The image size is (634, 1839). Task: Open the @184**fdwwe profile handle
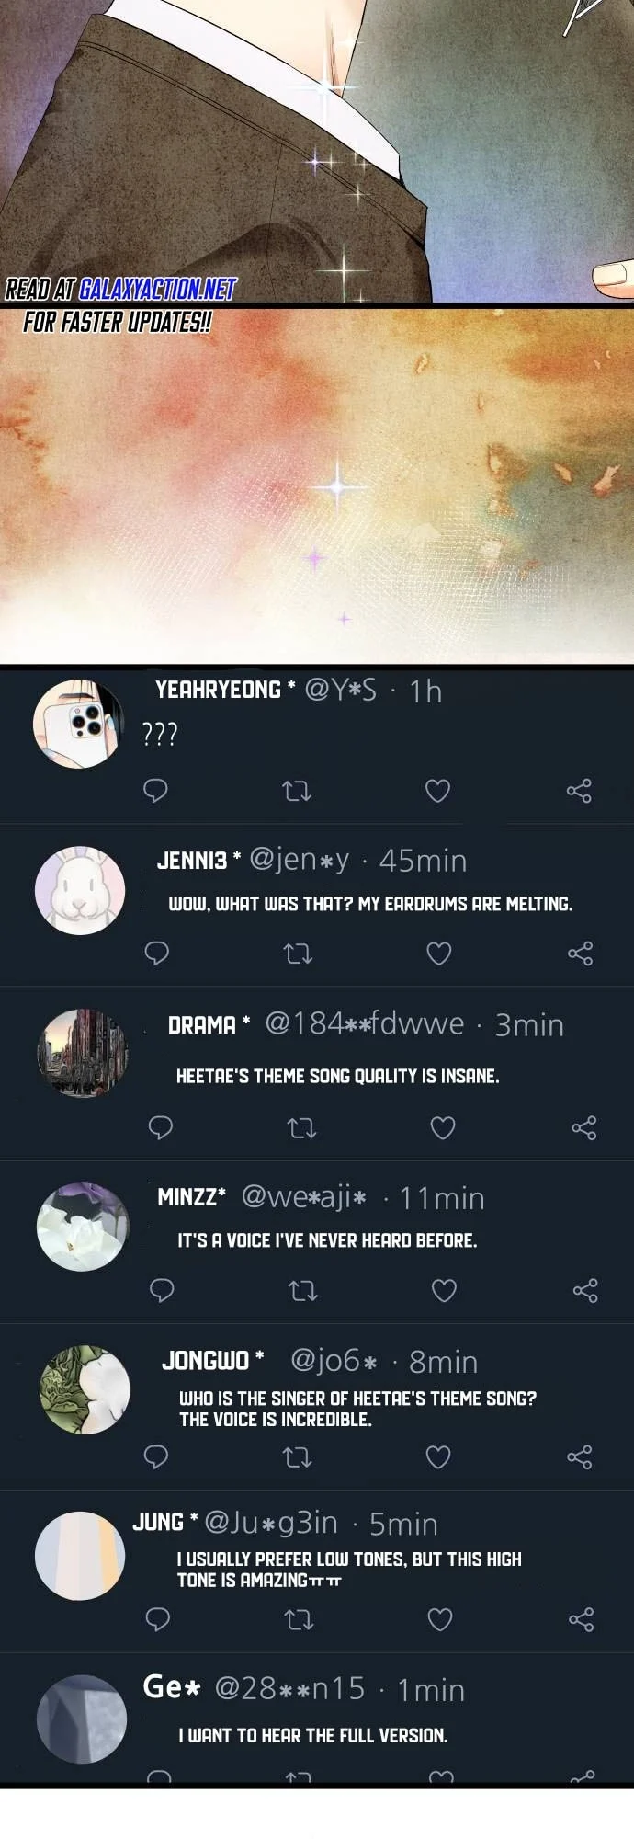[364, 1023]
